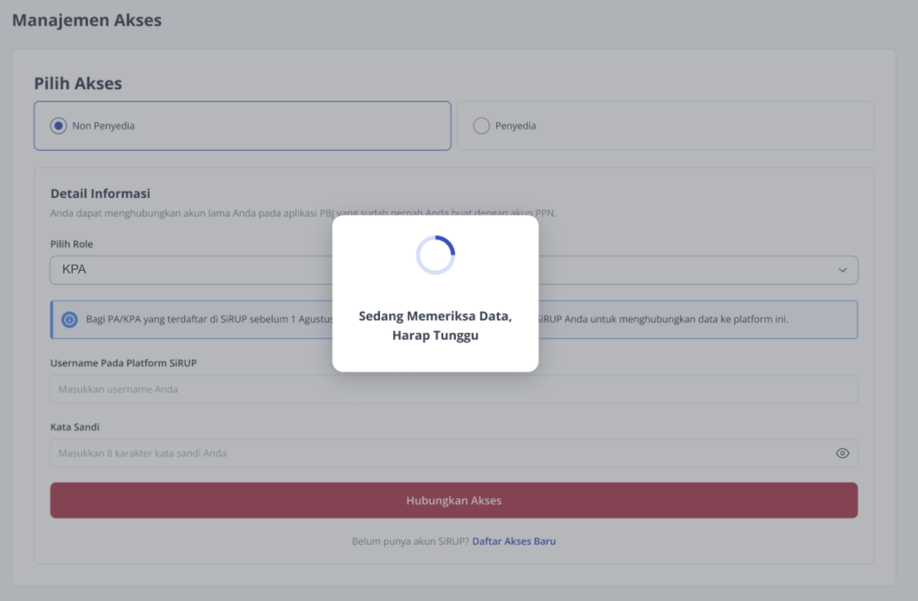
Task: Click the Pilih Role label
Action: pos(71,244)
